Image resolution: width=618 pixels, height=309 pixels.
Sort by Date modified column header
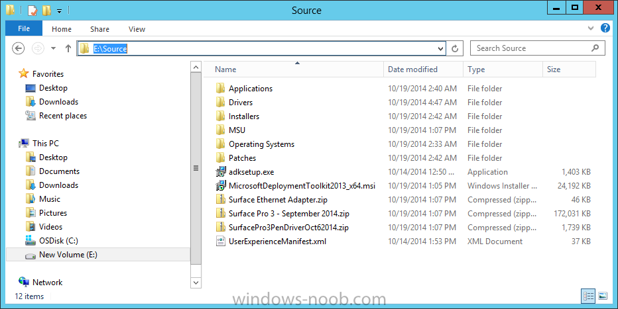point(423,69)
